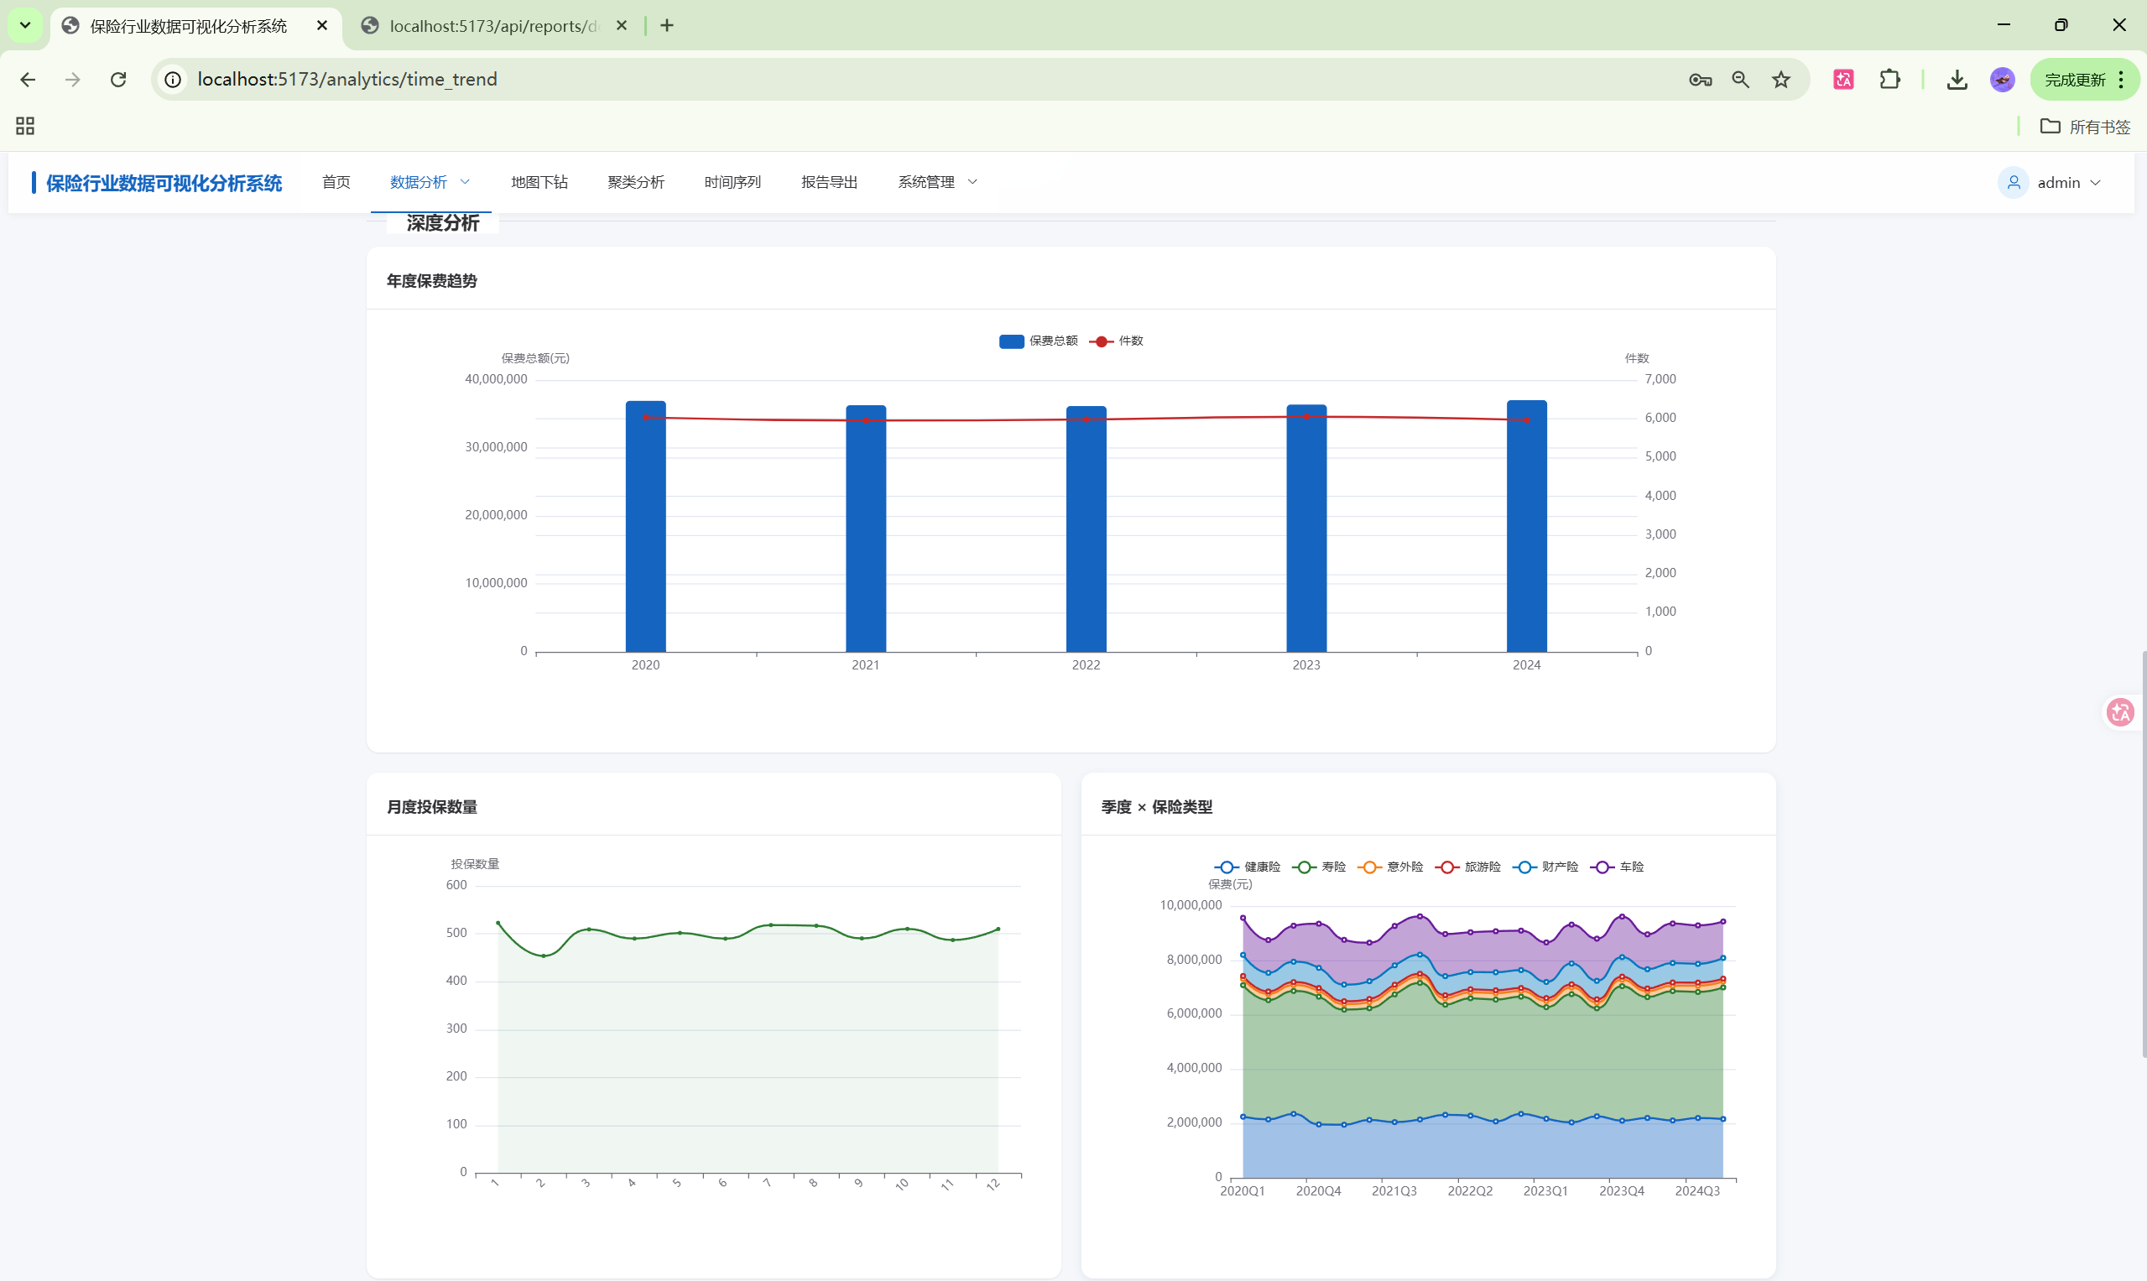This screenshot has height=1281, width=2147.
Task: Click the floating translate icon at the right edge
Action: click(2120, 712)
